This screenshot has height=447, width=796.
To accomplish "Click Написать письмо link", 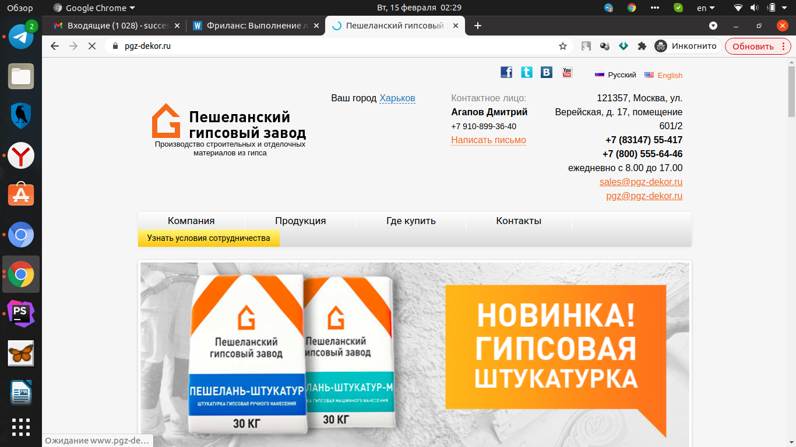I will 488,140.
